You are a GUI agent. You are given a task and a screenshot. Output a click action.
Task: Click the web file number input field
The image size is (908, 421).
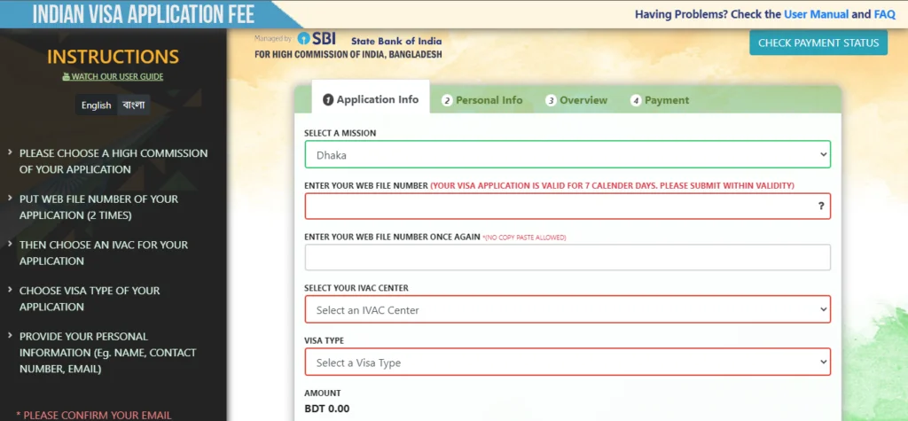(567, 207)
